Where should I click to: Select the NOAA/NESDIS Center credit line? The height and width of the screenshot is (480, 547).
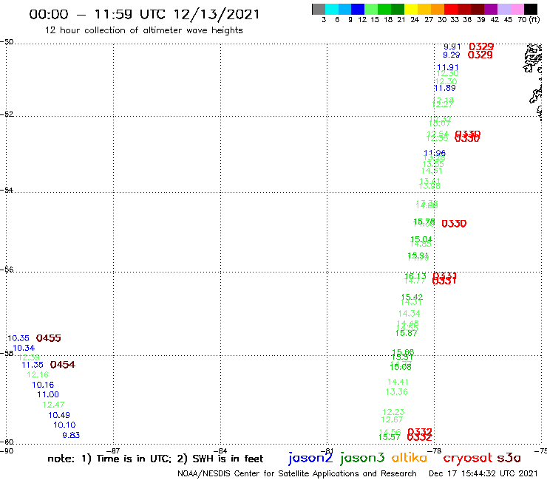(297, 474)
